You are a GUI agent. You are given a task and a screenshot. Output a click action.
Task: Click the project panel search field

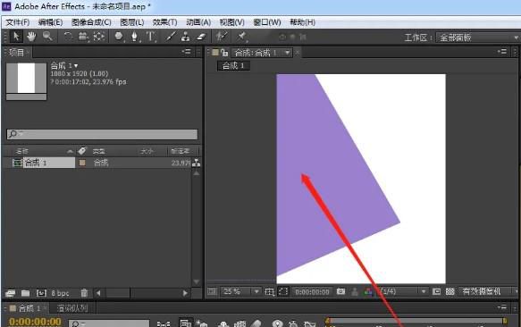tap(102, 134)
